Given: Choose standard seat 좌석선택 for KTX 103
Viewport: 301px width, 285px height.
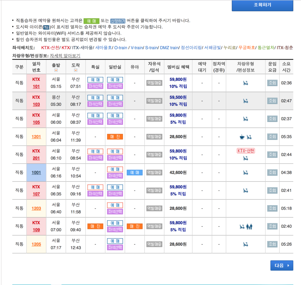Looking at the screenshot, I should pos(115,104).
